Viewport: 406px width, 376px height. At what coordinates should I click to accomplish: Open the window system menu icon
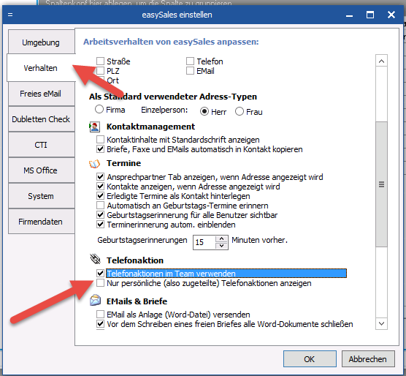coord(10,15)
